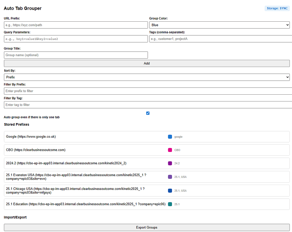Click the Group Title field
This screenshot has width=292, height=232.
pyautogui.click(x=76, y=55)
